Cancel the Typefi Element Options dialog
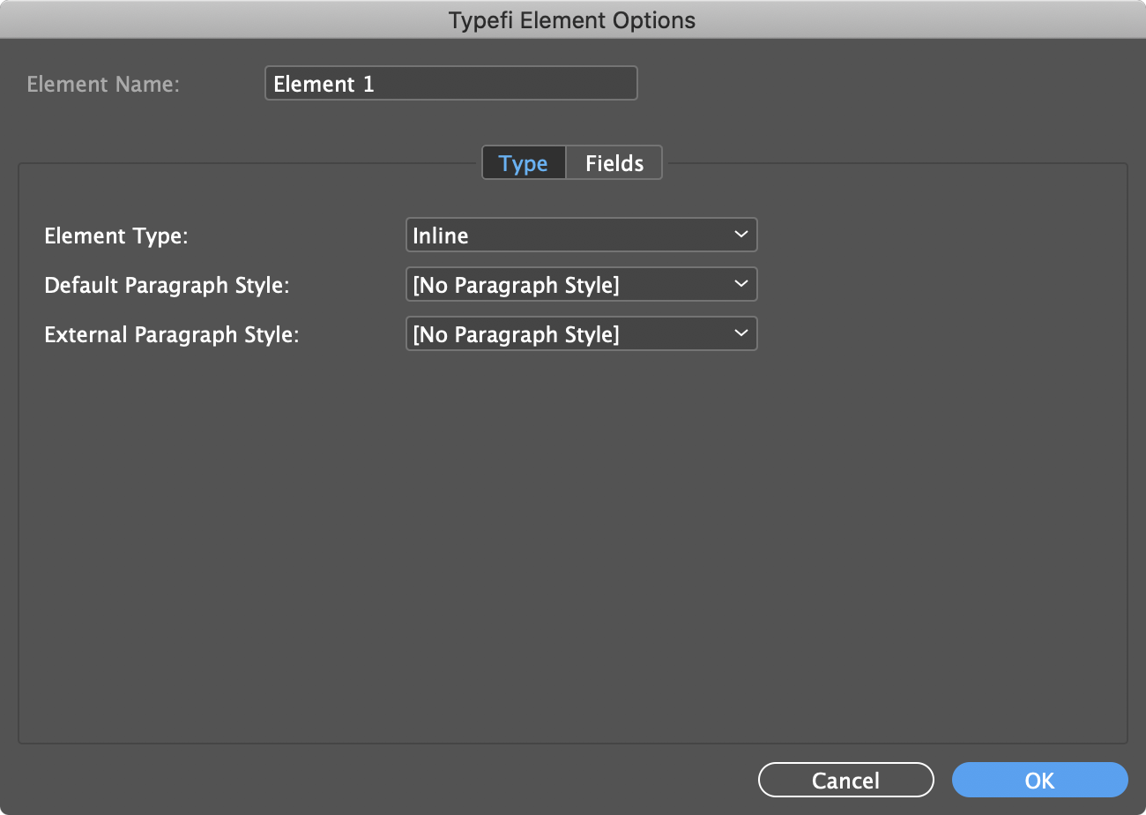 845,781
